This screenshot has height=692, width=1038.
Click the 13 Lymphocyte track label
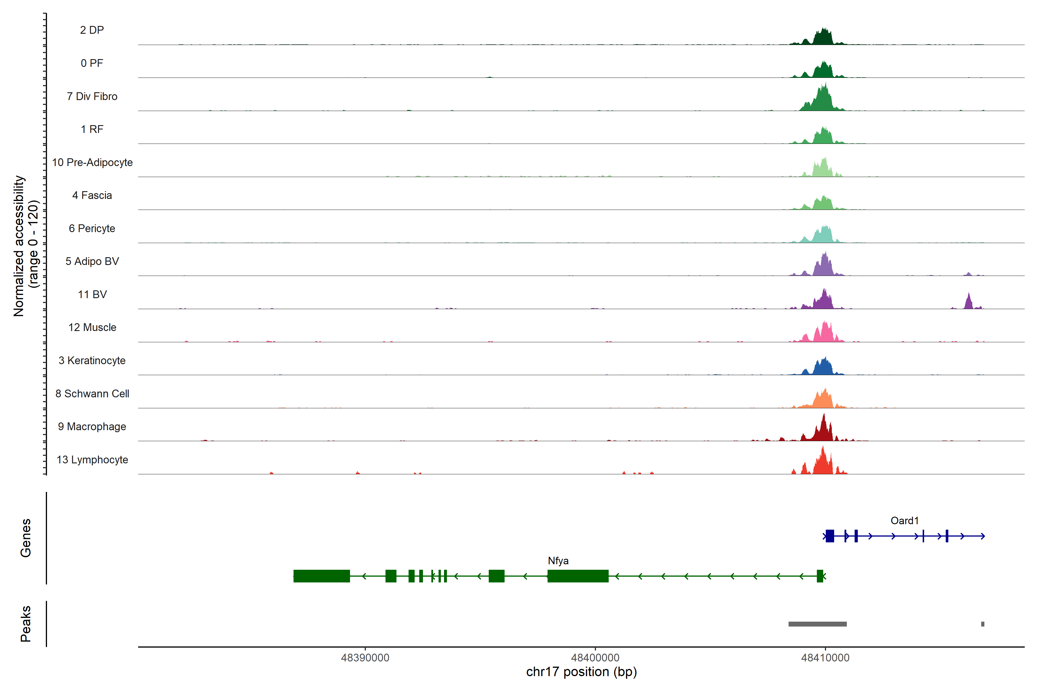coord(92,459)
